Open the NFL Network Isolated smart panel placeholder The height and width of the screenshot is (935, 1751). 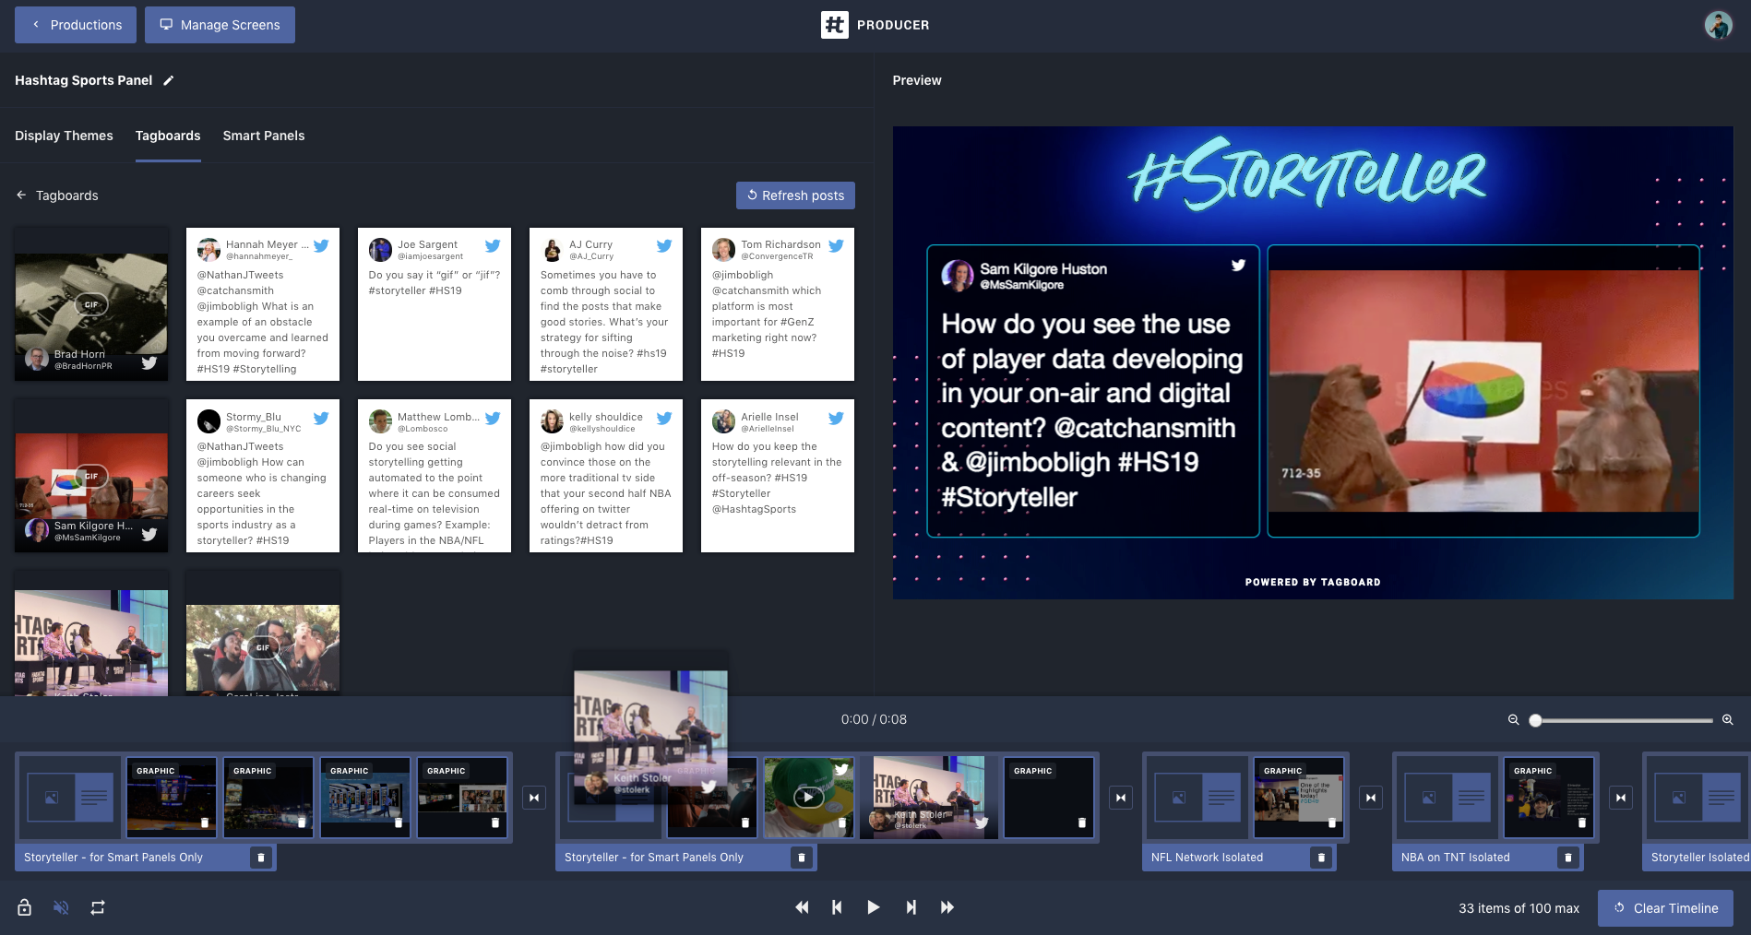click(1197, 798)
